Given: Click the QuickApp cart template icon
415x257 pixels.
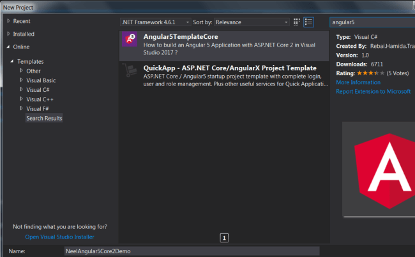Looking at the screenshot, I should click(x=130, y=71).
